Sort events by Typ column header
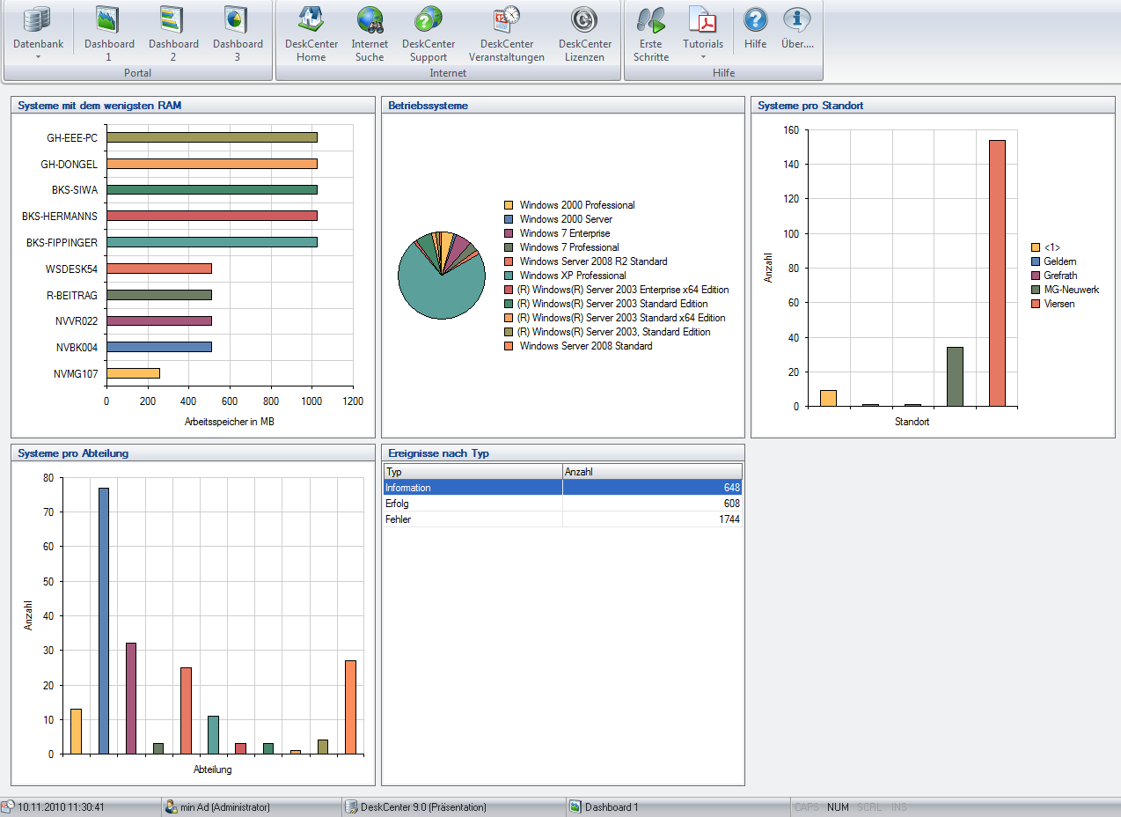 (x=473, y=472)
